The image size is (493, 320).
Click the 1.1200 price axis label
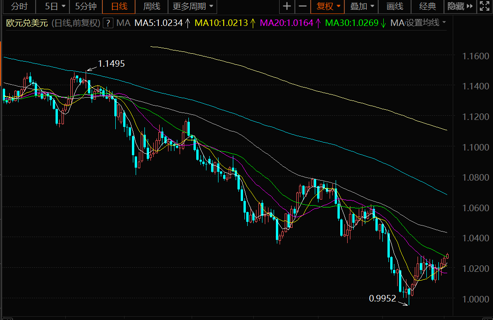tap(475, 117)
